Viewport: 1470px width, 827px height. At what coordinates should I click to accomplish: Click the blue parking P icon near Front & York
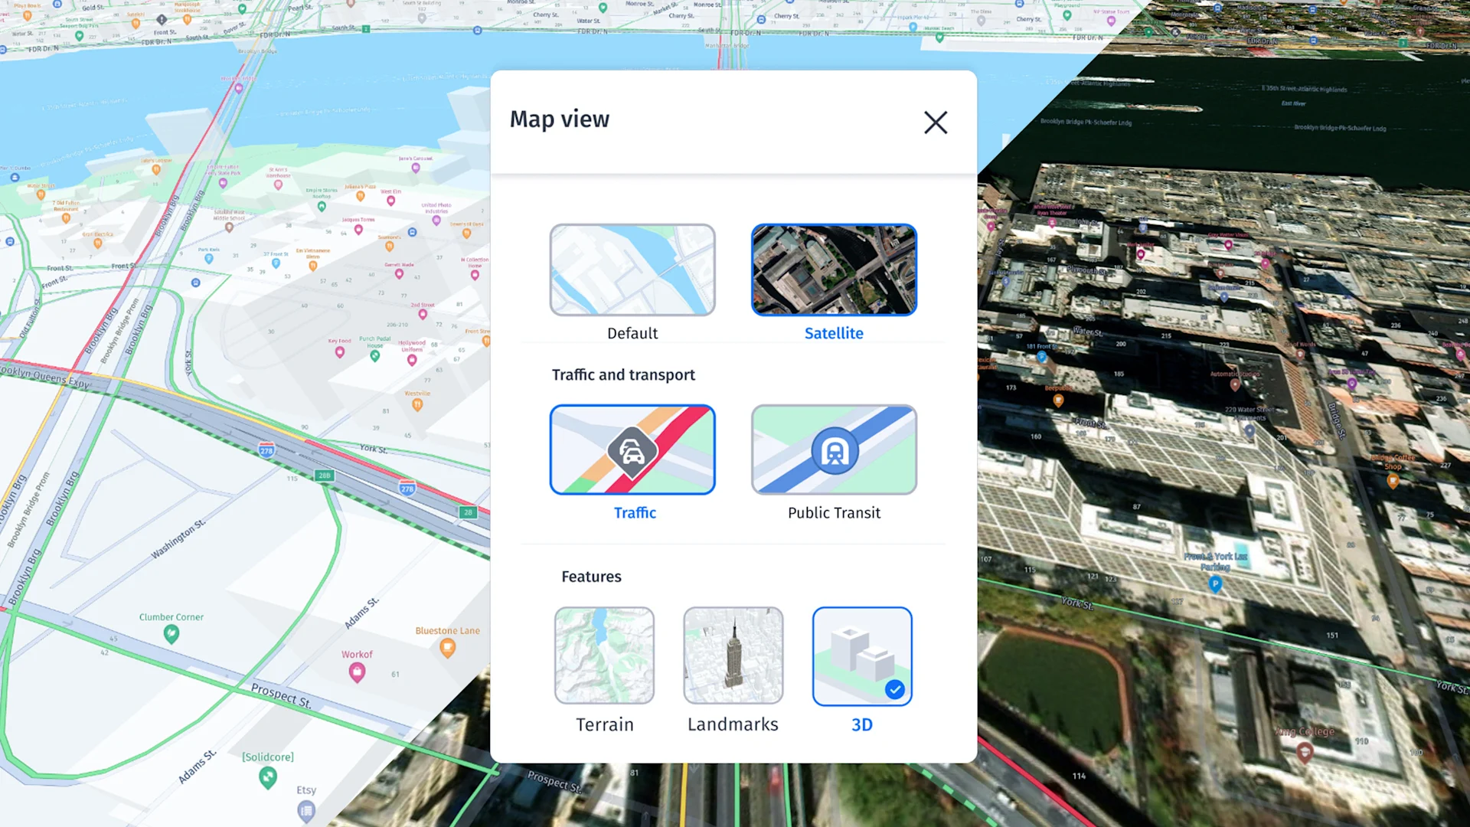coord(1216,584)
